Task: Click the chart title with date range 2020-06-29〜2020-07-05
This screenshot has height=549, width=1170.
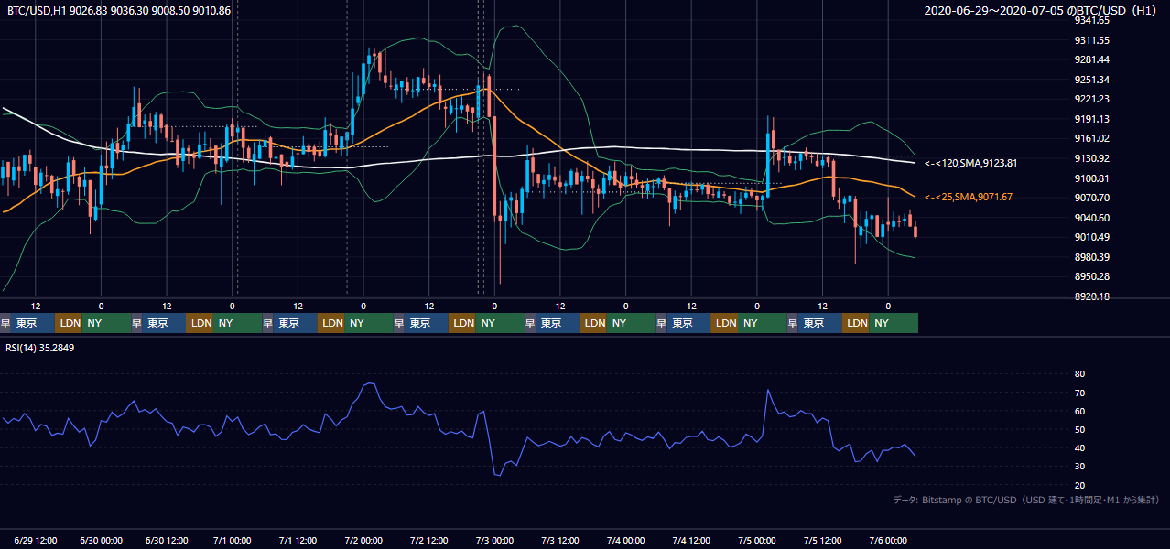Action: tap(1041, 10)
